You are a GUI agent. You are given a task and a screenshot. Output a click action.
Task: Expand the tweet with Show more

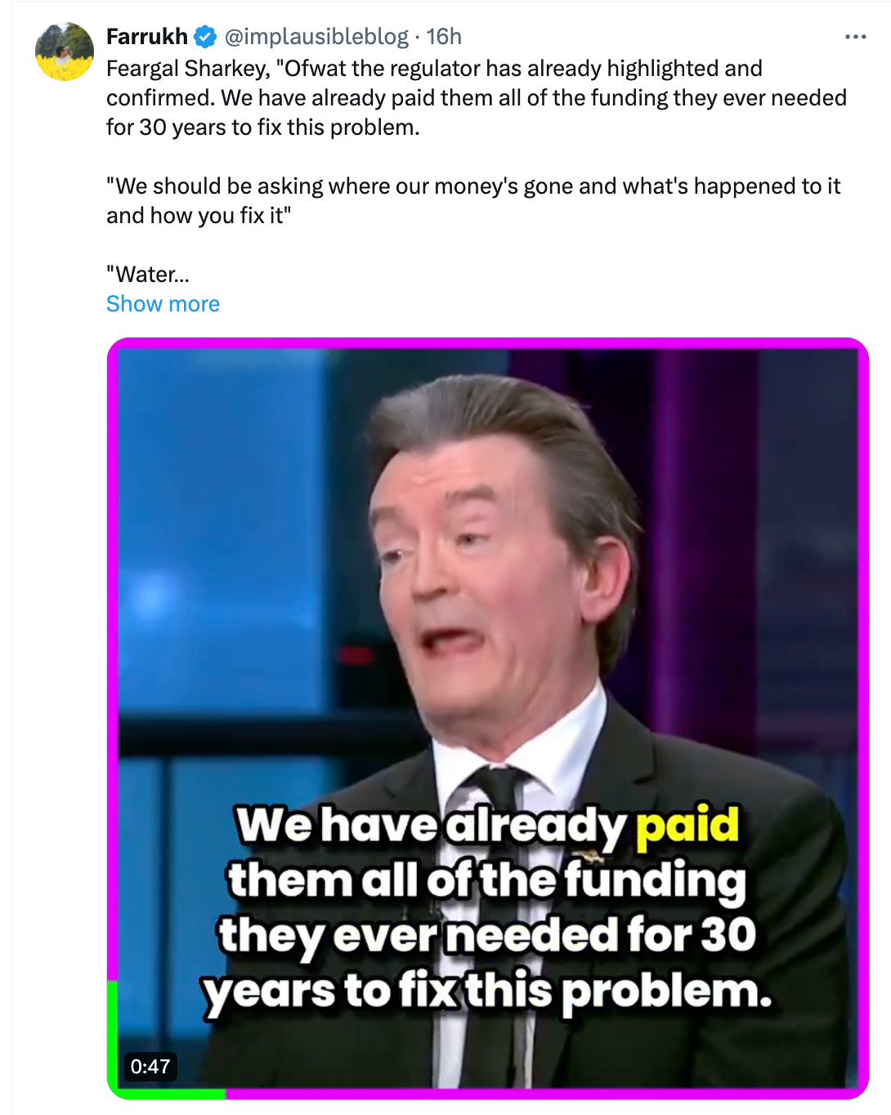163,304
